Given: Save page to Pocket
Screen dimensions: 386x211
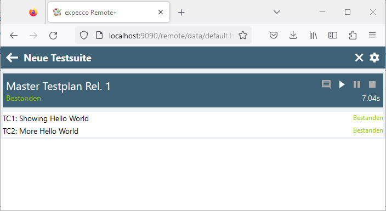Looking at the screenshot, I should click(274, 36).
